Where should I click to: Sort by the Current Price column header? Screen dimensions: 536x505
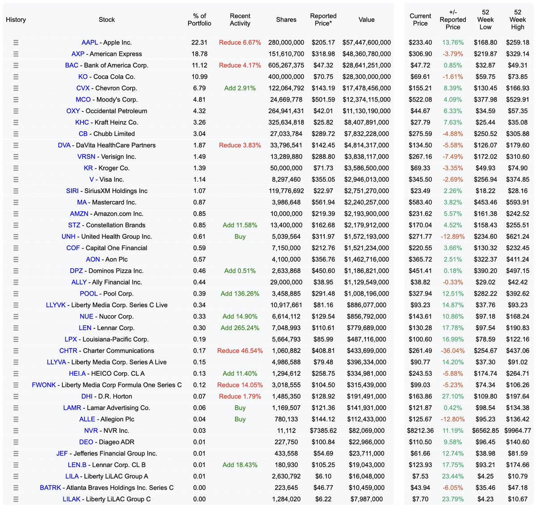(x=420, y=19)
